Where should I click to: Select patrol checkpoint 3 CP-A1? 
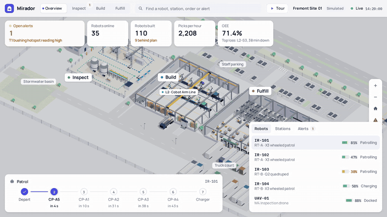tap(84, 192)
